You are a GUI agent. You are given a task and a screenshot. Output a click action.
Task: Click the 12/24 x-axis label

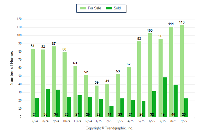pyautogui.click(x=88, y=121)
